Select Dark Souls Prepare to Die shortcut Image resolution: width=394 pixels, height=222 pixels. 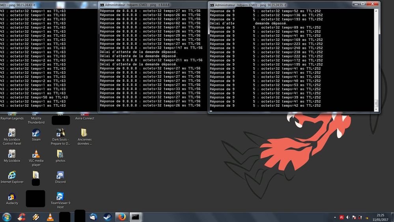pyautogui.click(x=60, y=137)
